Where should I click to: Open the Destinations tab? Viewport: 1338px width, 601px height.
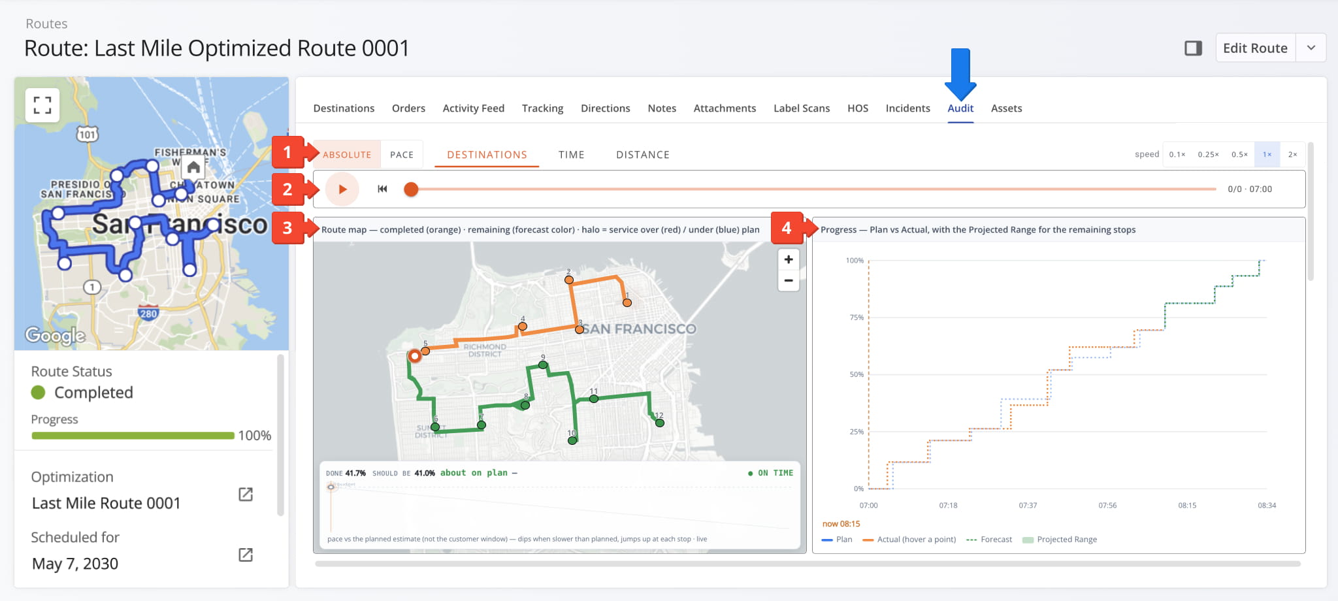(x=344, y=108)
